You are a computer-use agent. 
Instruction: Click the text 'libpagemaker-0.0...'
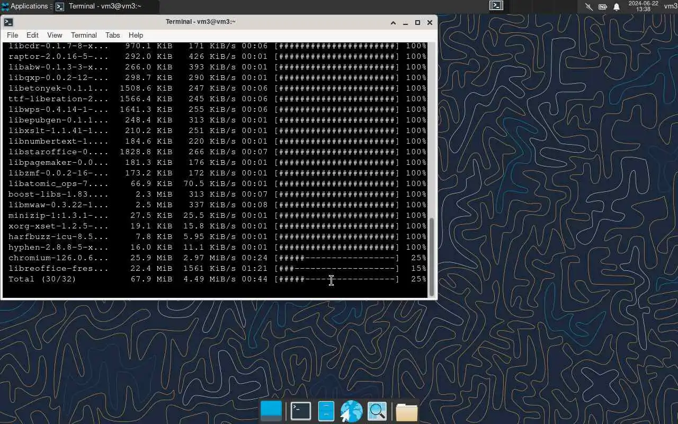(58, 162)
